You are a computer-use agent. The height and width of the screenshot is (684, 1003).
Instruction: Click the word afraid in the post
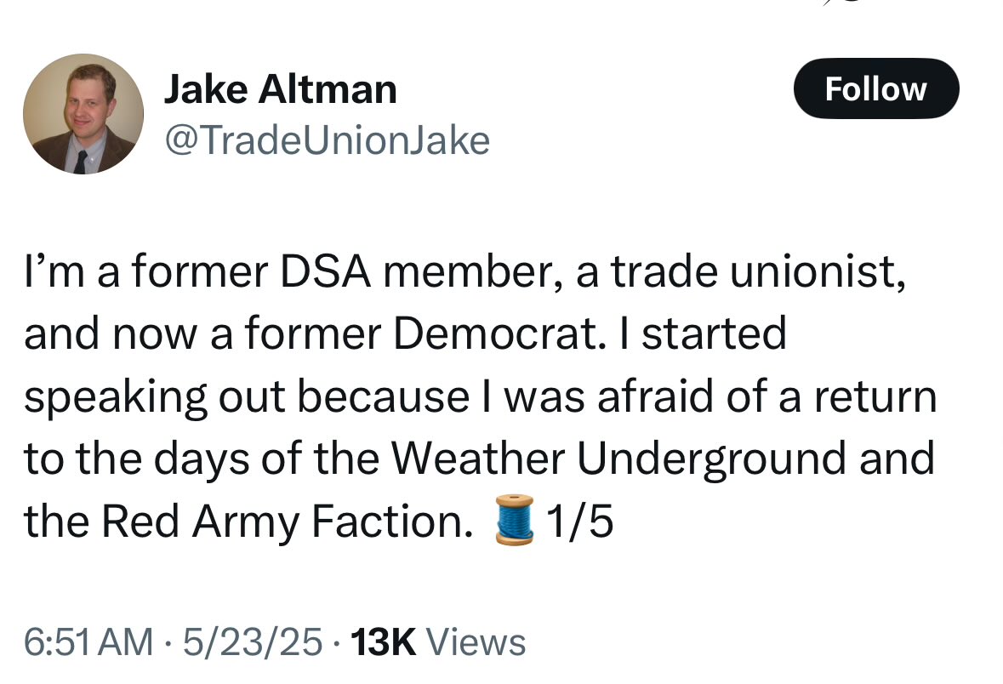point(656,396)
